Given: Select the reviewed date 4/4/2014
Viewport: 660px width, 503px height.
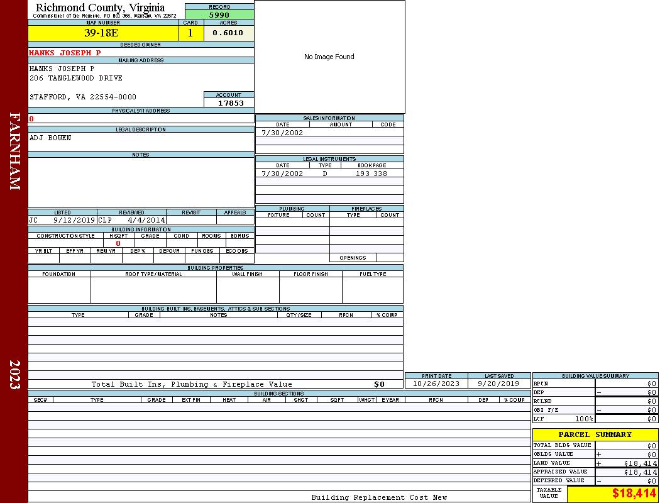Looking at the screenshot, I should [146, 221].
